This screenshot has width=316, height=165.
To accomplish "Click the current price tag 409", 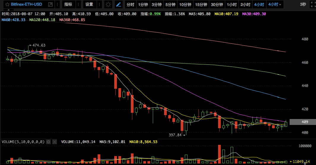I will 303,122.
